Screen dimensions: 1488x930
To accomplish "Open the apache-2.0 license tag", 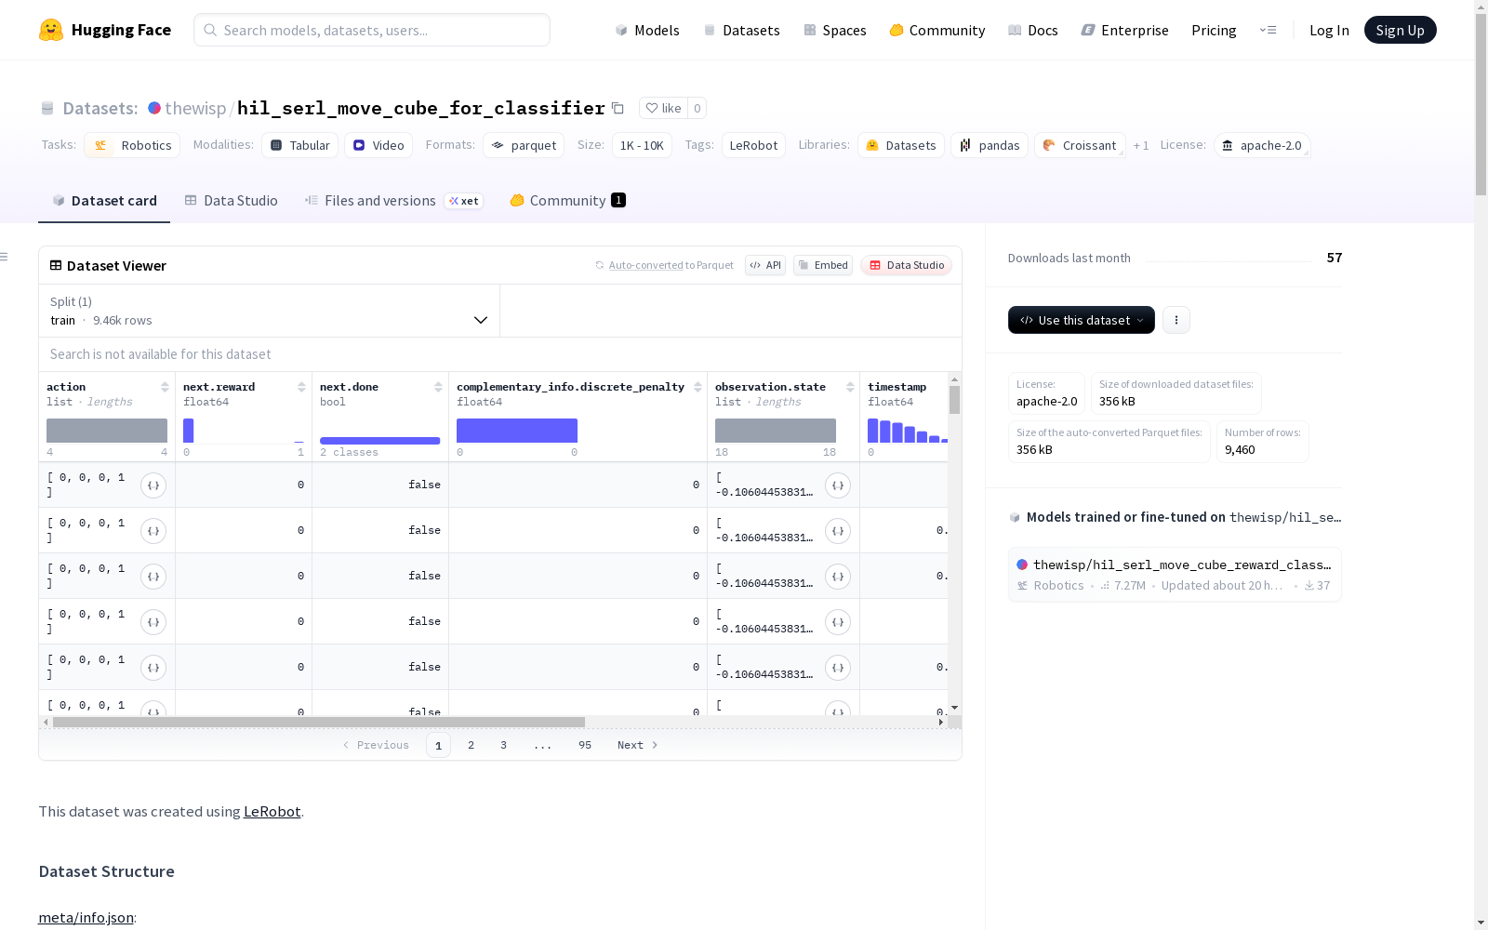I will [x=1262, y=145].
